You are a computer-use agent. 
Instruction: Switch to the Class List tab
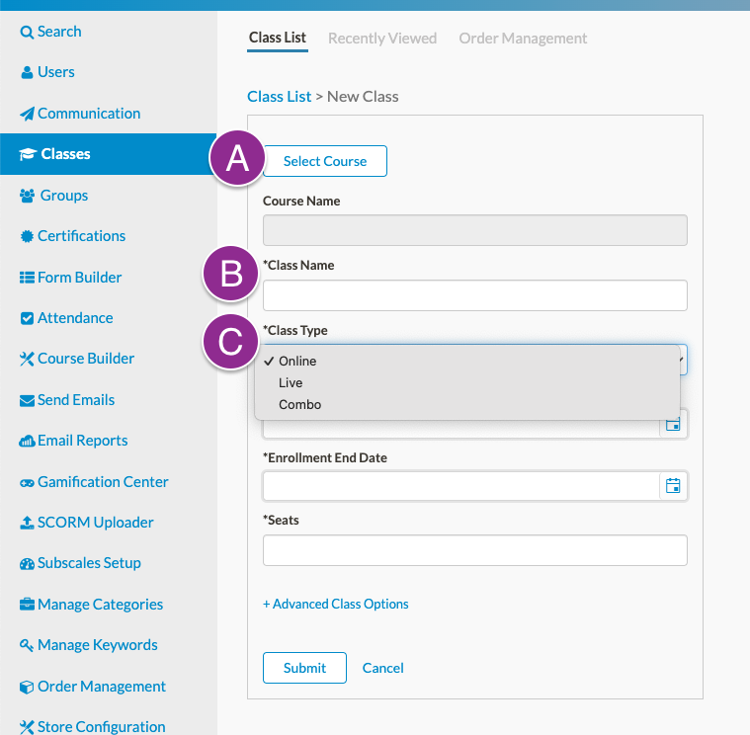coord(278,38)
